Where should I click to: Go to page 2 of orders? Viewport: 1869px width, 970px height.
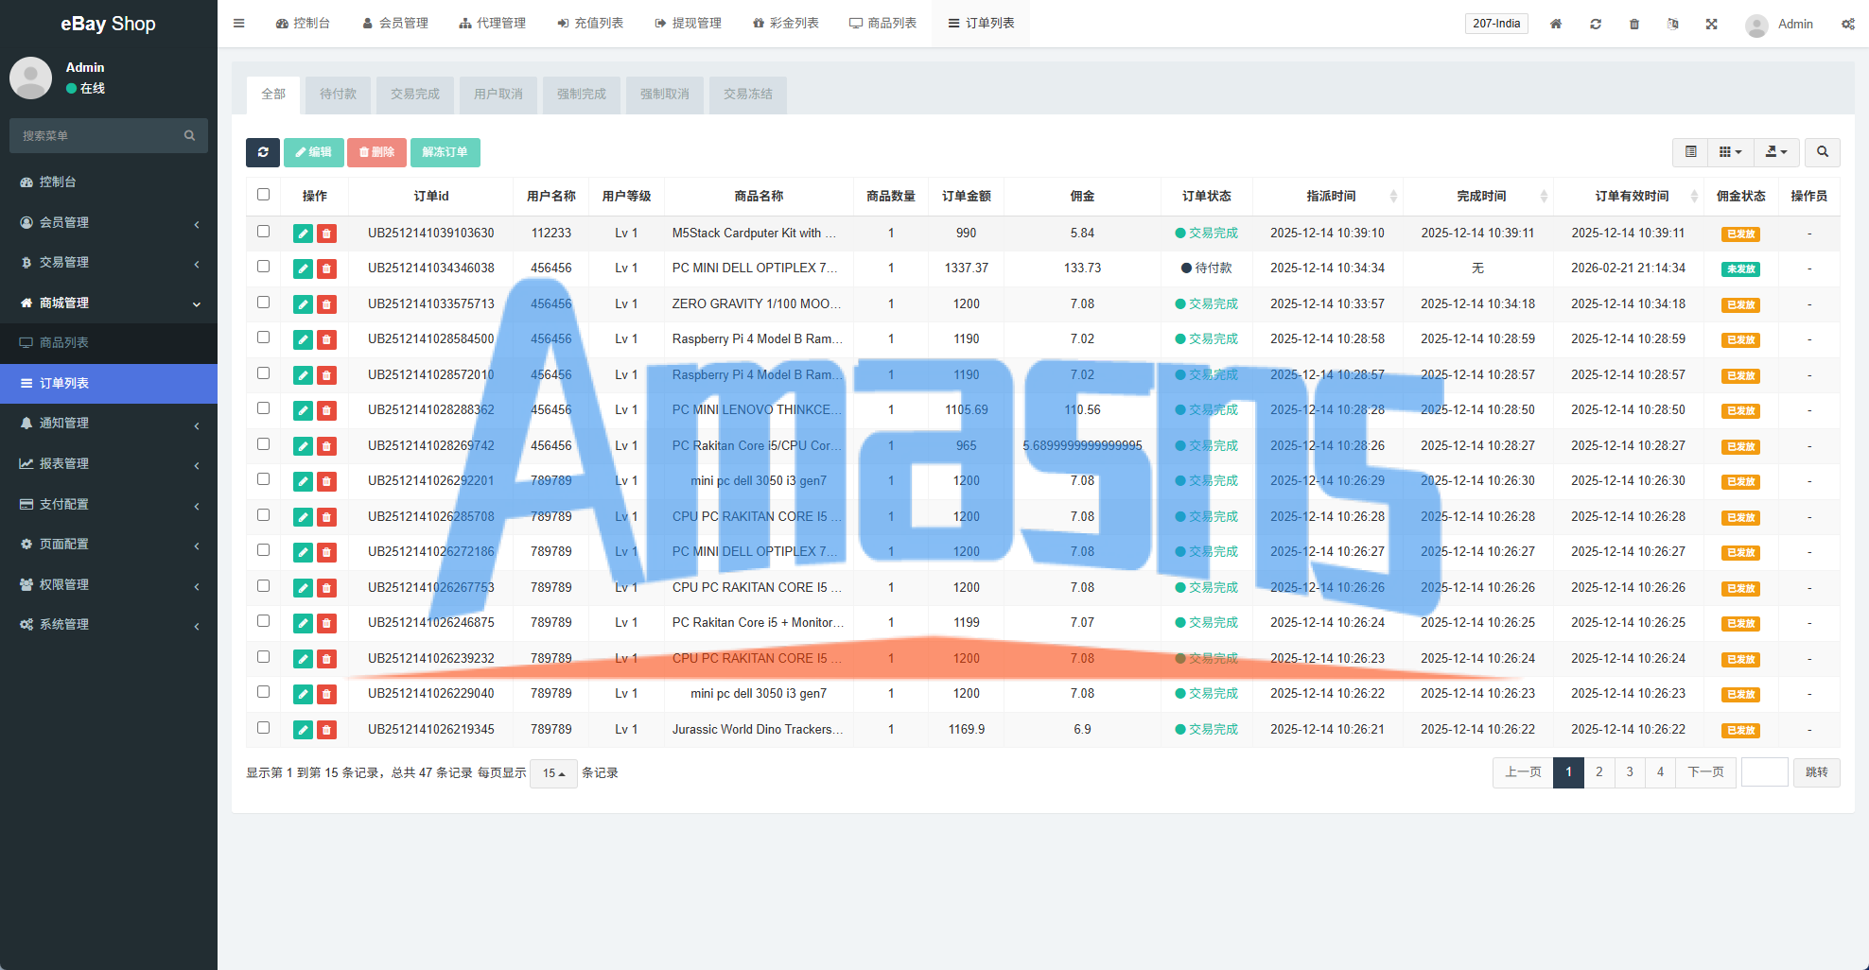coord(1599,772)
